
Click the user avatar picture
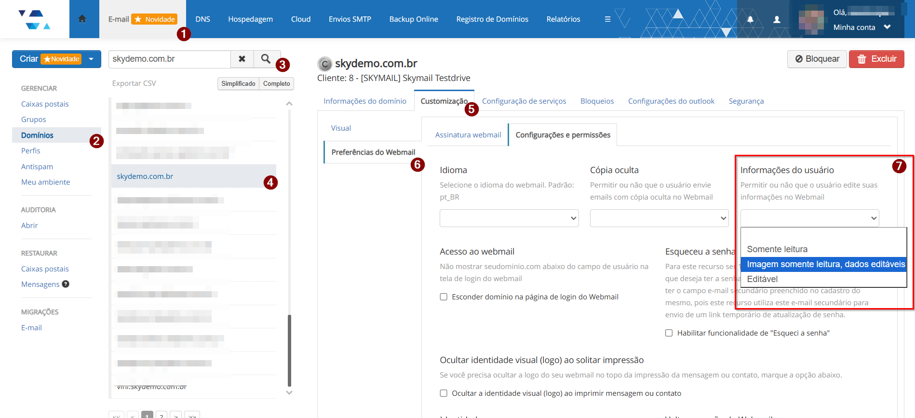811,20
